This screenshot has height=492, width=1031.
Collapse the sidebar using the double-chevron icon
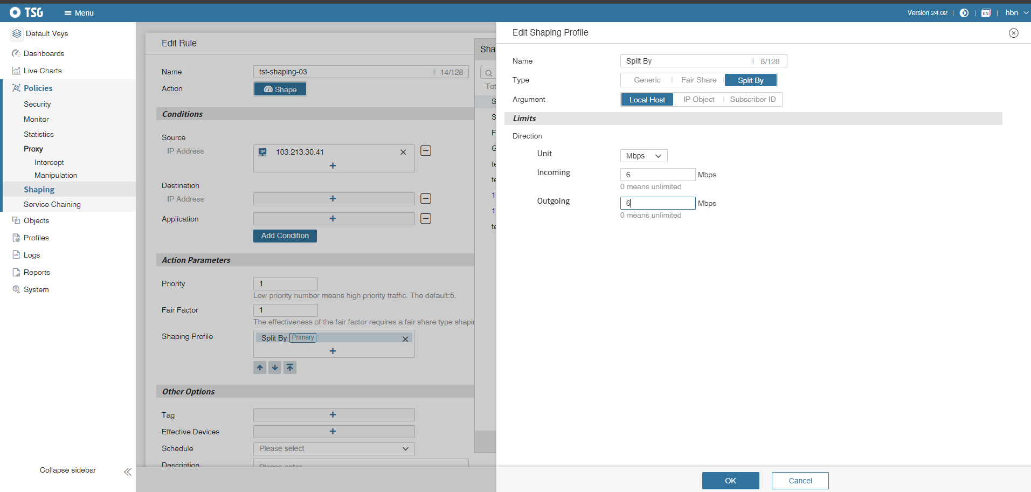point(128,472)
